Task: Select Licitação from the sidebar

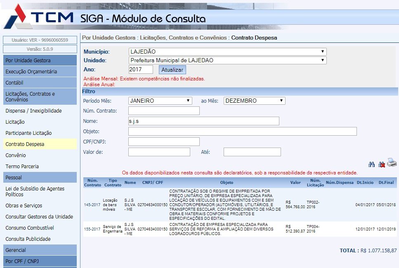Action: (15, 122)
